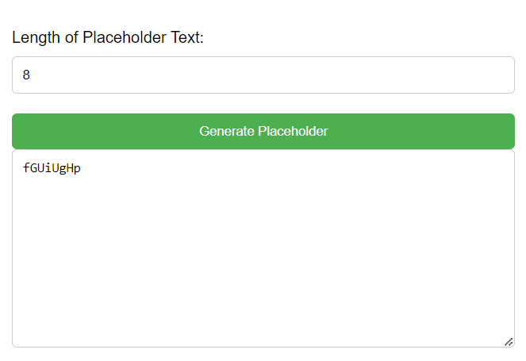The width and height of the screenshot is (526, 361).
Task: Click the word 'Generate' on the green button
Action: tap(226, 131)
